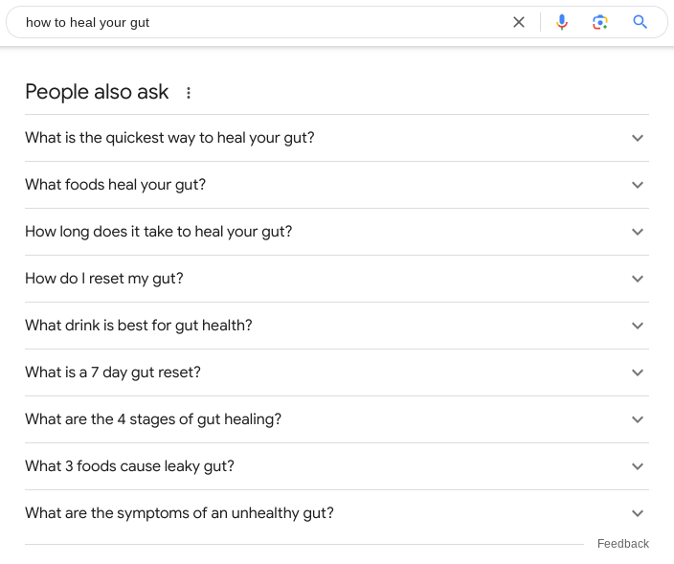This screenshot has height=564, width=674.
Task: Click the Feedback link
Action: tap(622, 544)
